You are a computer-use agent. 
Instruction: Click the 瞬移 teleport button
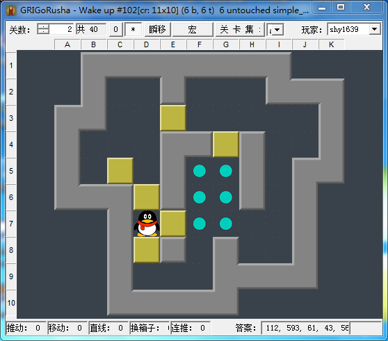tap(157, 30)
